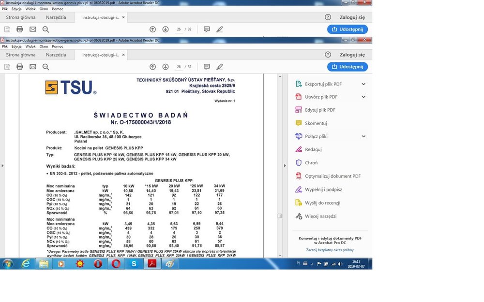Expand the Utwórz plik PDF chevron
The width and height of the screenshot is (484, 302).
point(363,97)
